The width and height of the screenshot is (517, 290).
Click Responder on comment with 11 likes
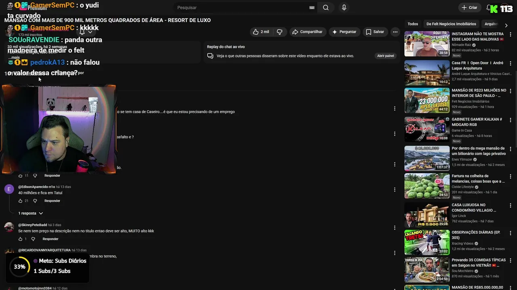tap(52, 176)
